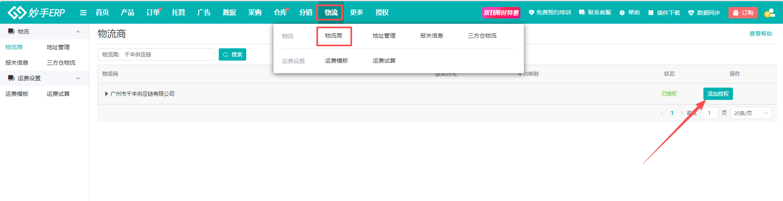The width and height of the screenshot is (783, 201).
Task: Open 报关信息 in the sidebar
Action: [x=17, y=63]
